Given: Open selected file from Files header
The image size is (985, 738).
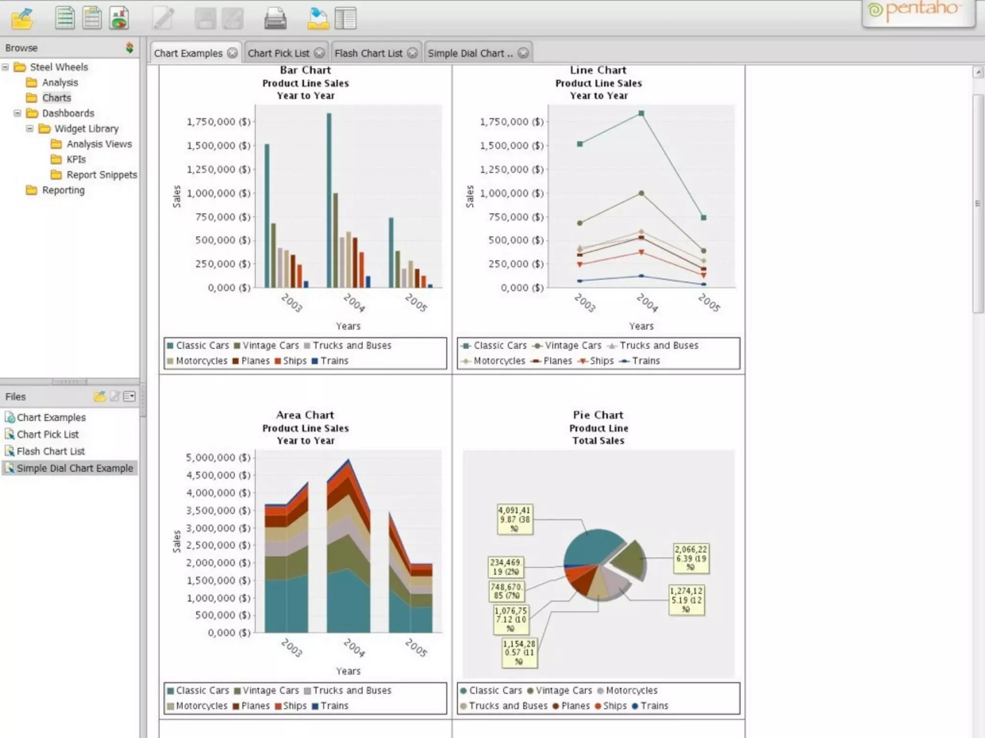Looking at the screenshot, I should [x=100, y=396].
